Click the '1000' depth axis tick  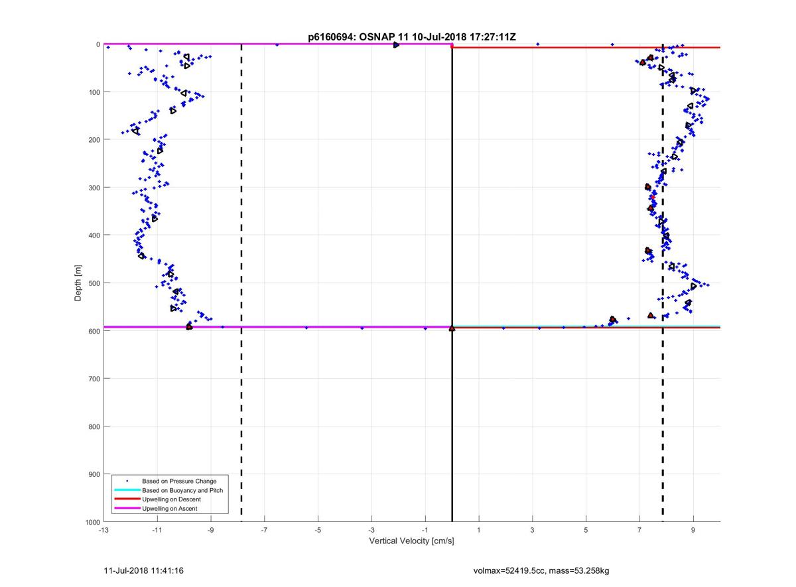tap(93, 522)
